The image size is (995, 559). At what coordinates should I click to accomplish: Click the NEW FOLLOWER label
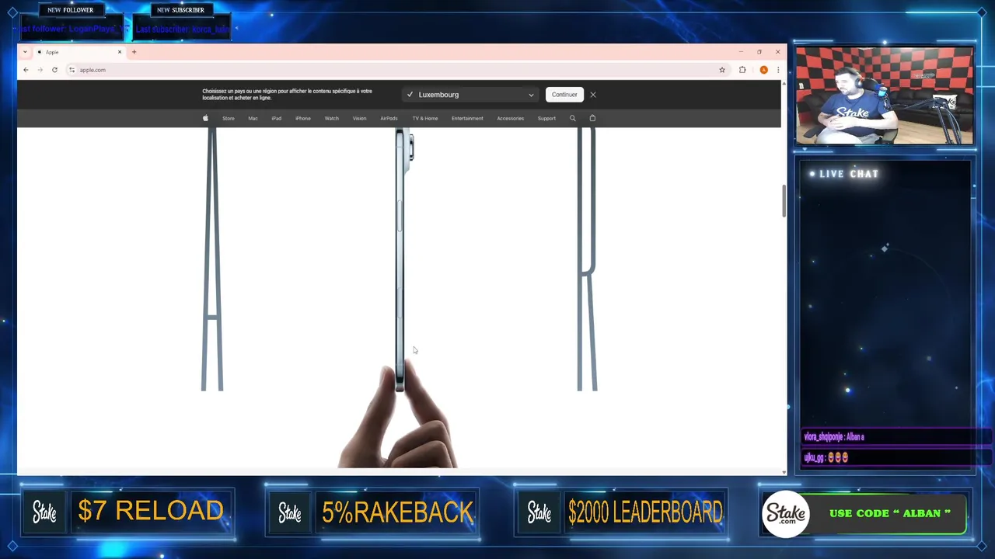[71, 10]
